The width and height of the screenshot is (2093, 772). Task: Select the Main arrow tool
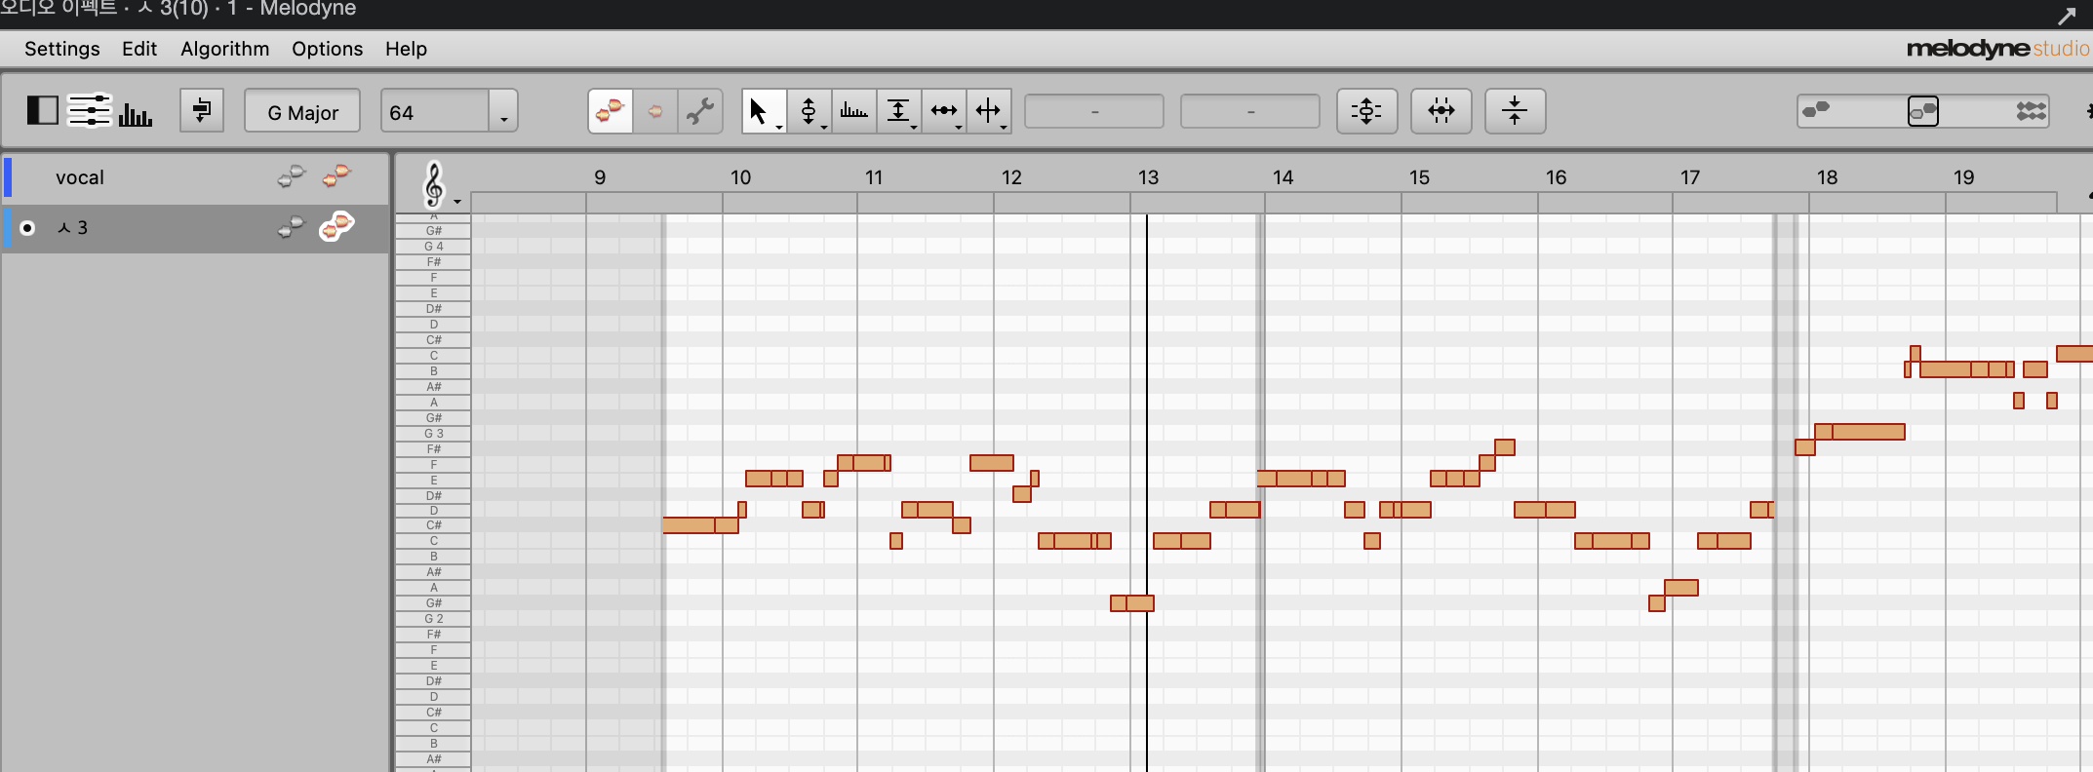point(759,111)
